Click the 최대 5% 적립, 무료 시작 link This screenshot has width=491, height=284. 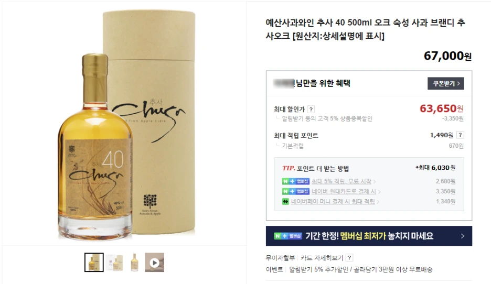pyautogui.click(x=341, y=181)
